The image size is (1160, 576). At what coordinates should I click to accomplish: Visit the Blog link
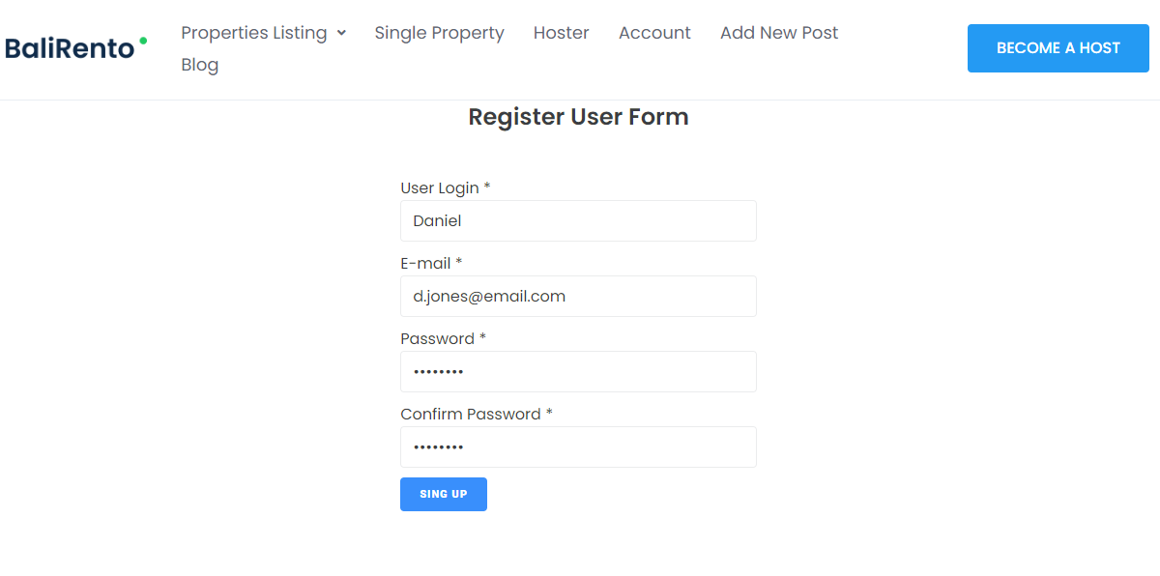click(200, 65)
